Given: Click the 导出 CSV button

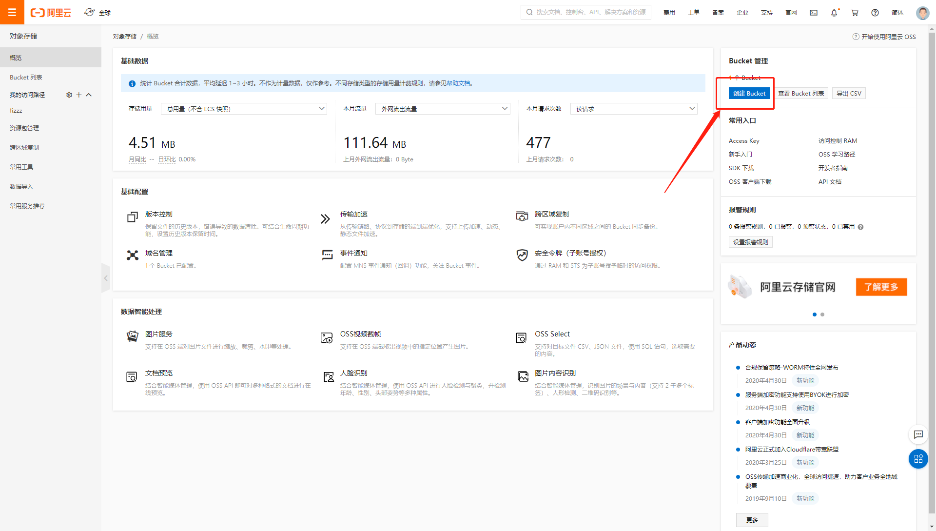Looking at the screenshot, I should pyautogui.click(x=849, y=94).
